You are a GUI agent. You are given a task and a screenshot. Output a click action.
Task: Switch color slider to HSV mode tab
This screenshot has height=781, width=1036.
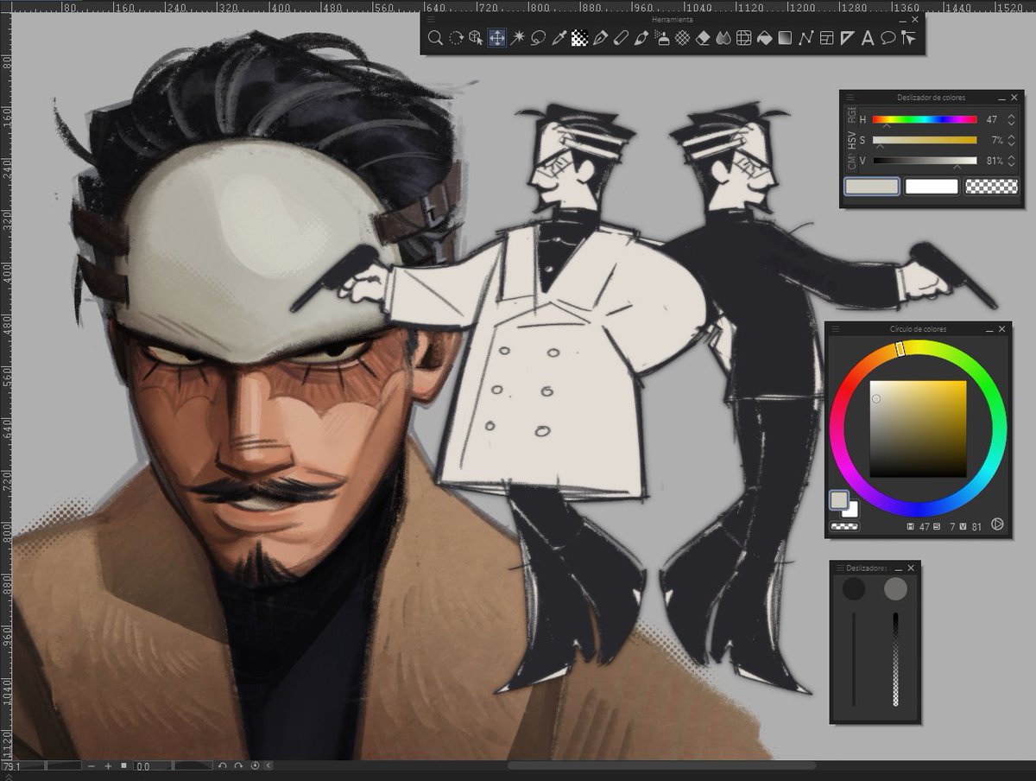pyautogui.click(x=852, y=139)
